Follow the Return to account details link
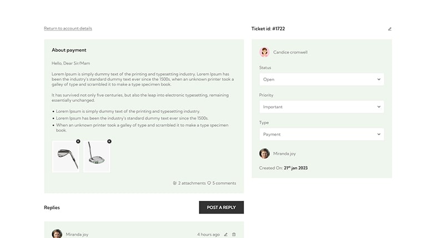This screenshot has width=436, height=238. point(68,28)
